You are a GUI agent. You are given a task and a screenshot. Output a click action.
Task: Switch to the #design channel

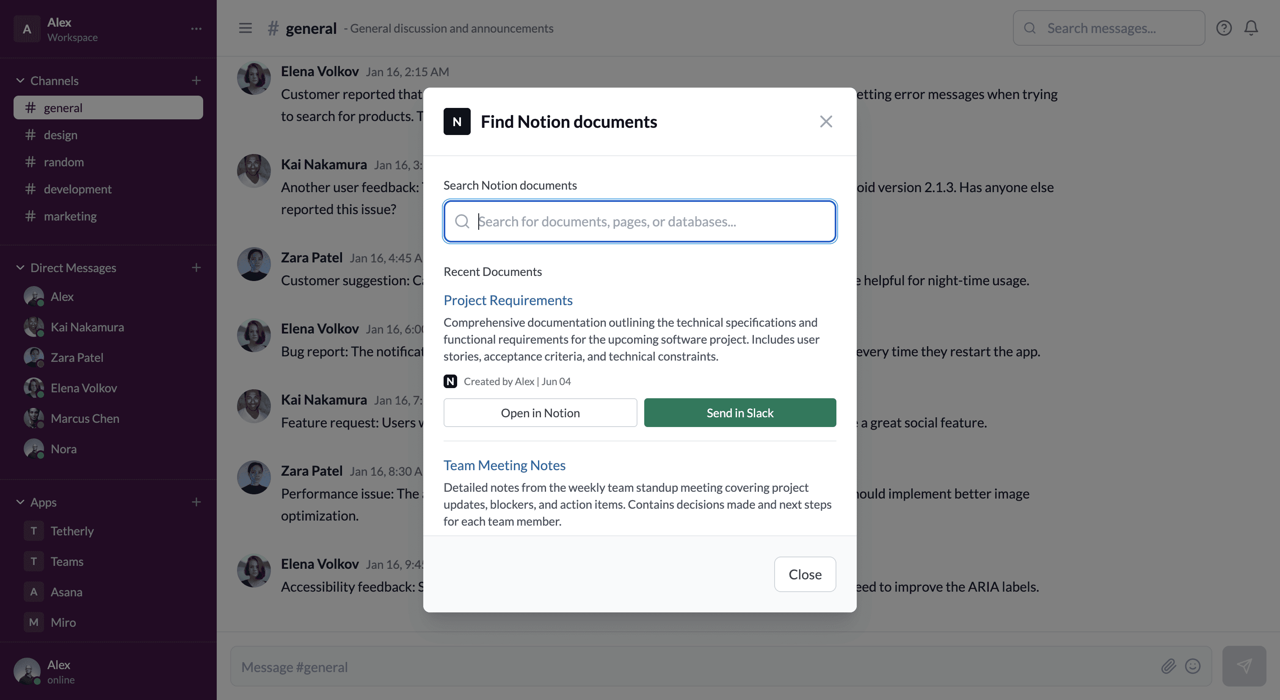coord(60,135)
